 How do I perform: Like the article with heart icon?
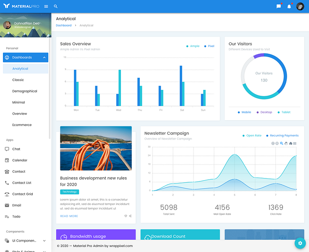pos(126,216)
